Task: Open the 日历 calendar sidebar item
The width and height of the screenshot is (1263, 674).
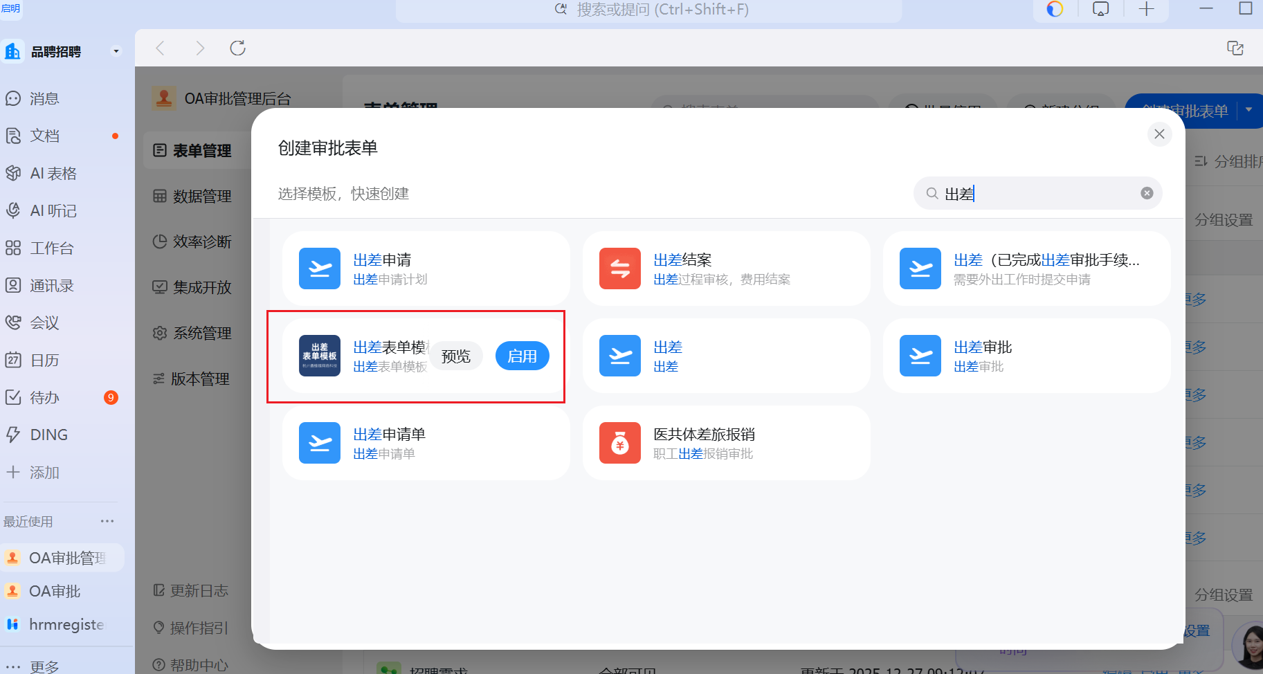Action: tap(44, 361)
